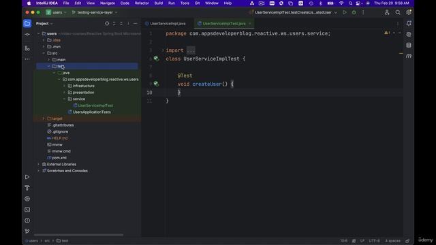
Task: Show more tool windows ellipsis
Action: tap(27, 59)
